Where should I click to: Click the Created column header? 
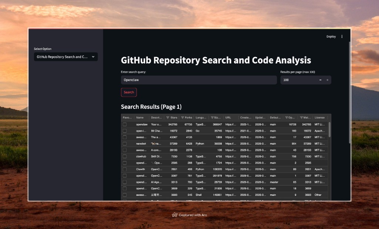pos(246,118)
